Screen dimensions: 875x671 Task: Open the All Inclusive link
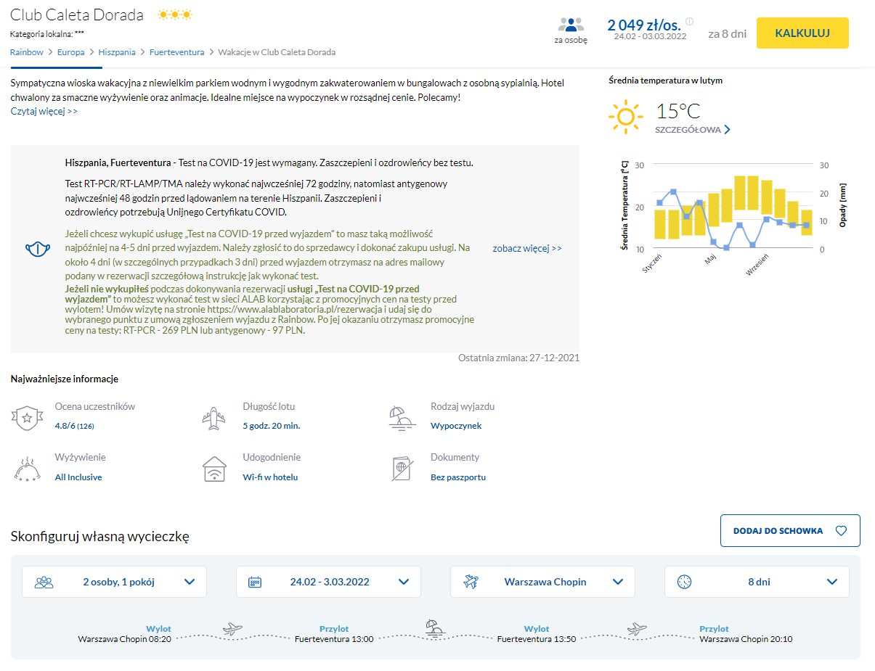pyautogui.click(x=78, y=477)
